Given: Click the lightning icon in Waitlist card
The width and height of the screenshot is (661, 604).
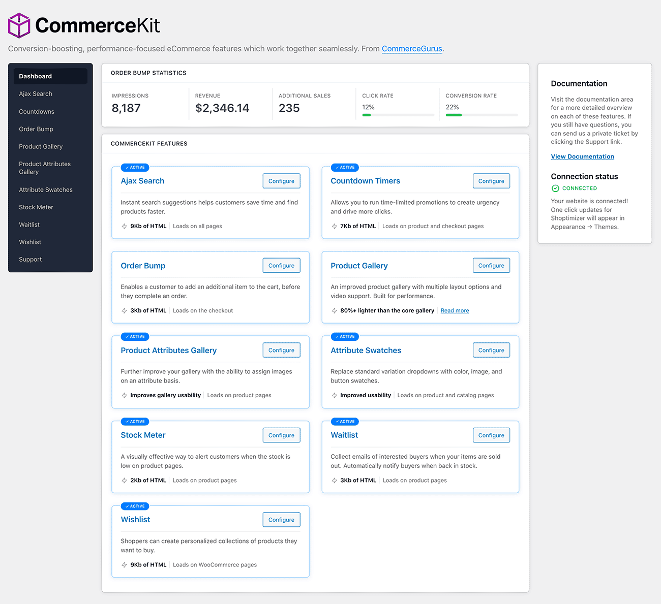Looking at the screenshot, I should coord(334,480).
